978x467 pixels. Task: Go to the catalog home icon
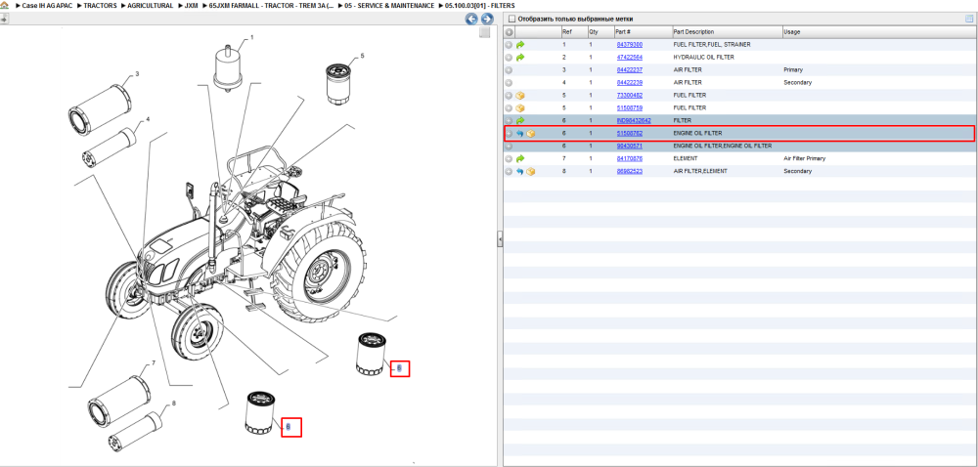4,5
